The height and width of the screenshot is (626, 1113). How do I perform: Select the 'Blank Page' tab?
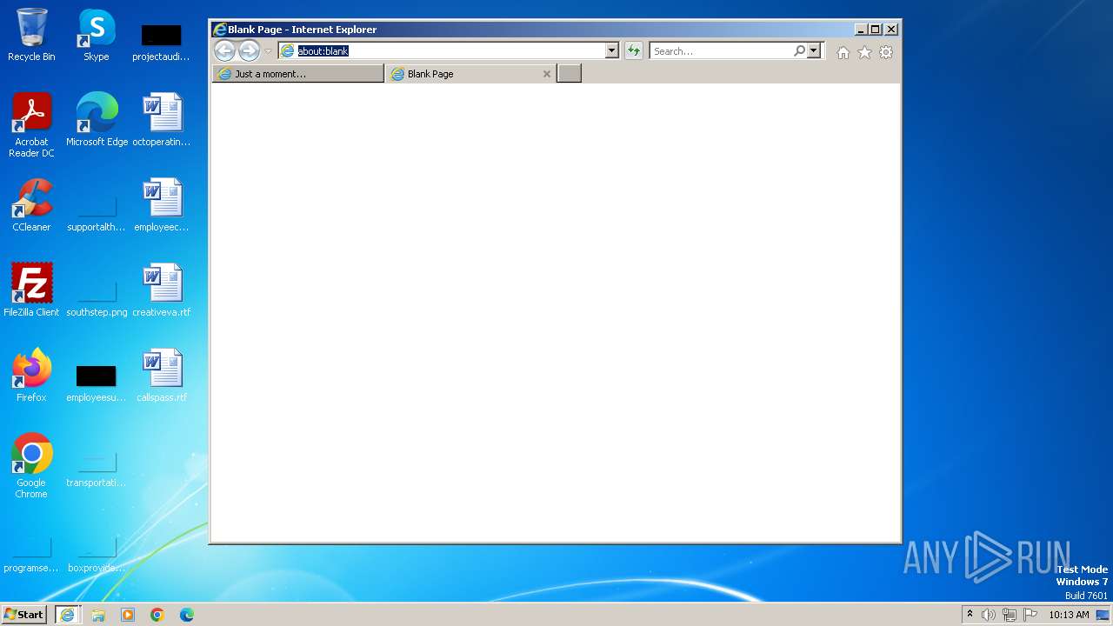click(470, 74)
